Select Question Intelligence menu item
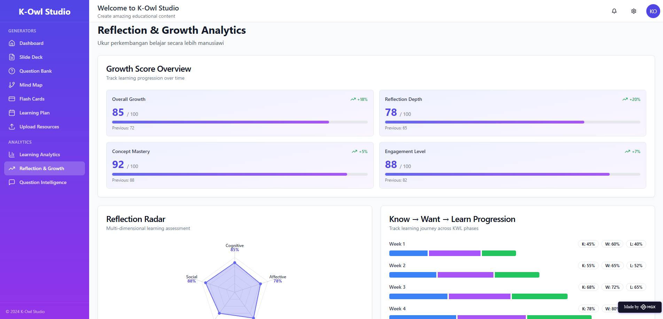Viewport: 663px width, 319px height. [x=45, y=182]
